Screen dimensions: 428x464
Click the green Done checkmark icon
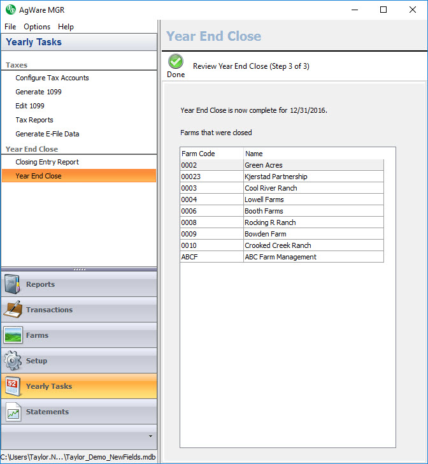(175, 62)
